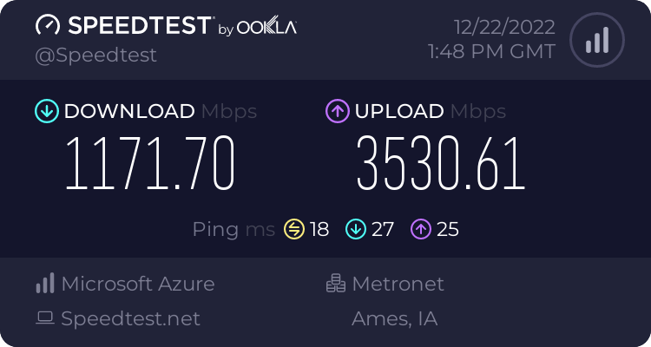651x347 pixels.
Task: Select the download speed value 1171.70
Action: (150, 163)
